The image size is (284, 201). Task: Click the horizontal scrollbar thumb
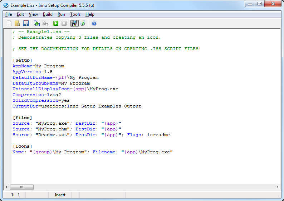click(x=22, y=187)
